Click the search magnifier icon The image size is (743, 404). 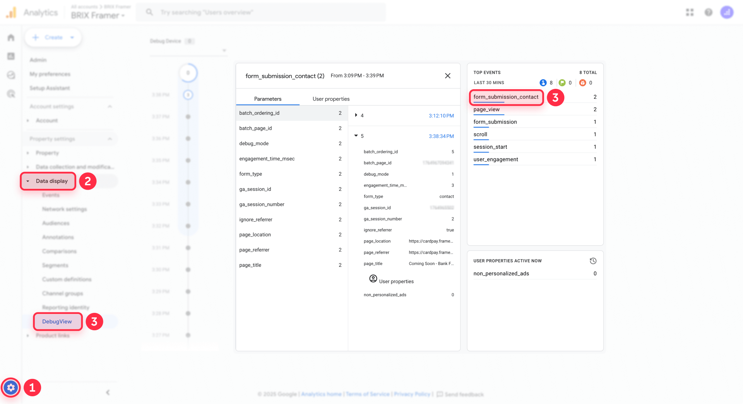[x=149, y=12]
